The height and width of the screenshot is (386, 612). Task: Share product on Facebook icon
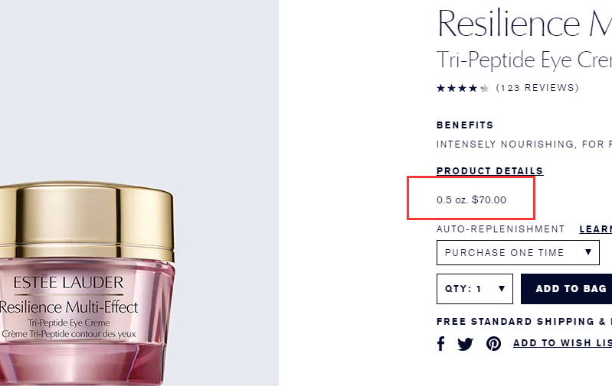pos(440,343)
